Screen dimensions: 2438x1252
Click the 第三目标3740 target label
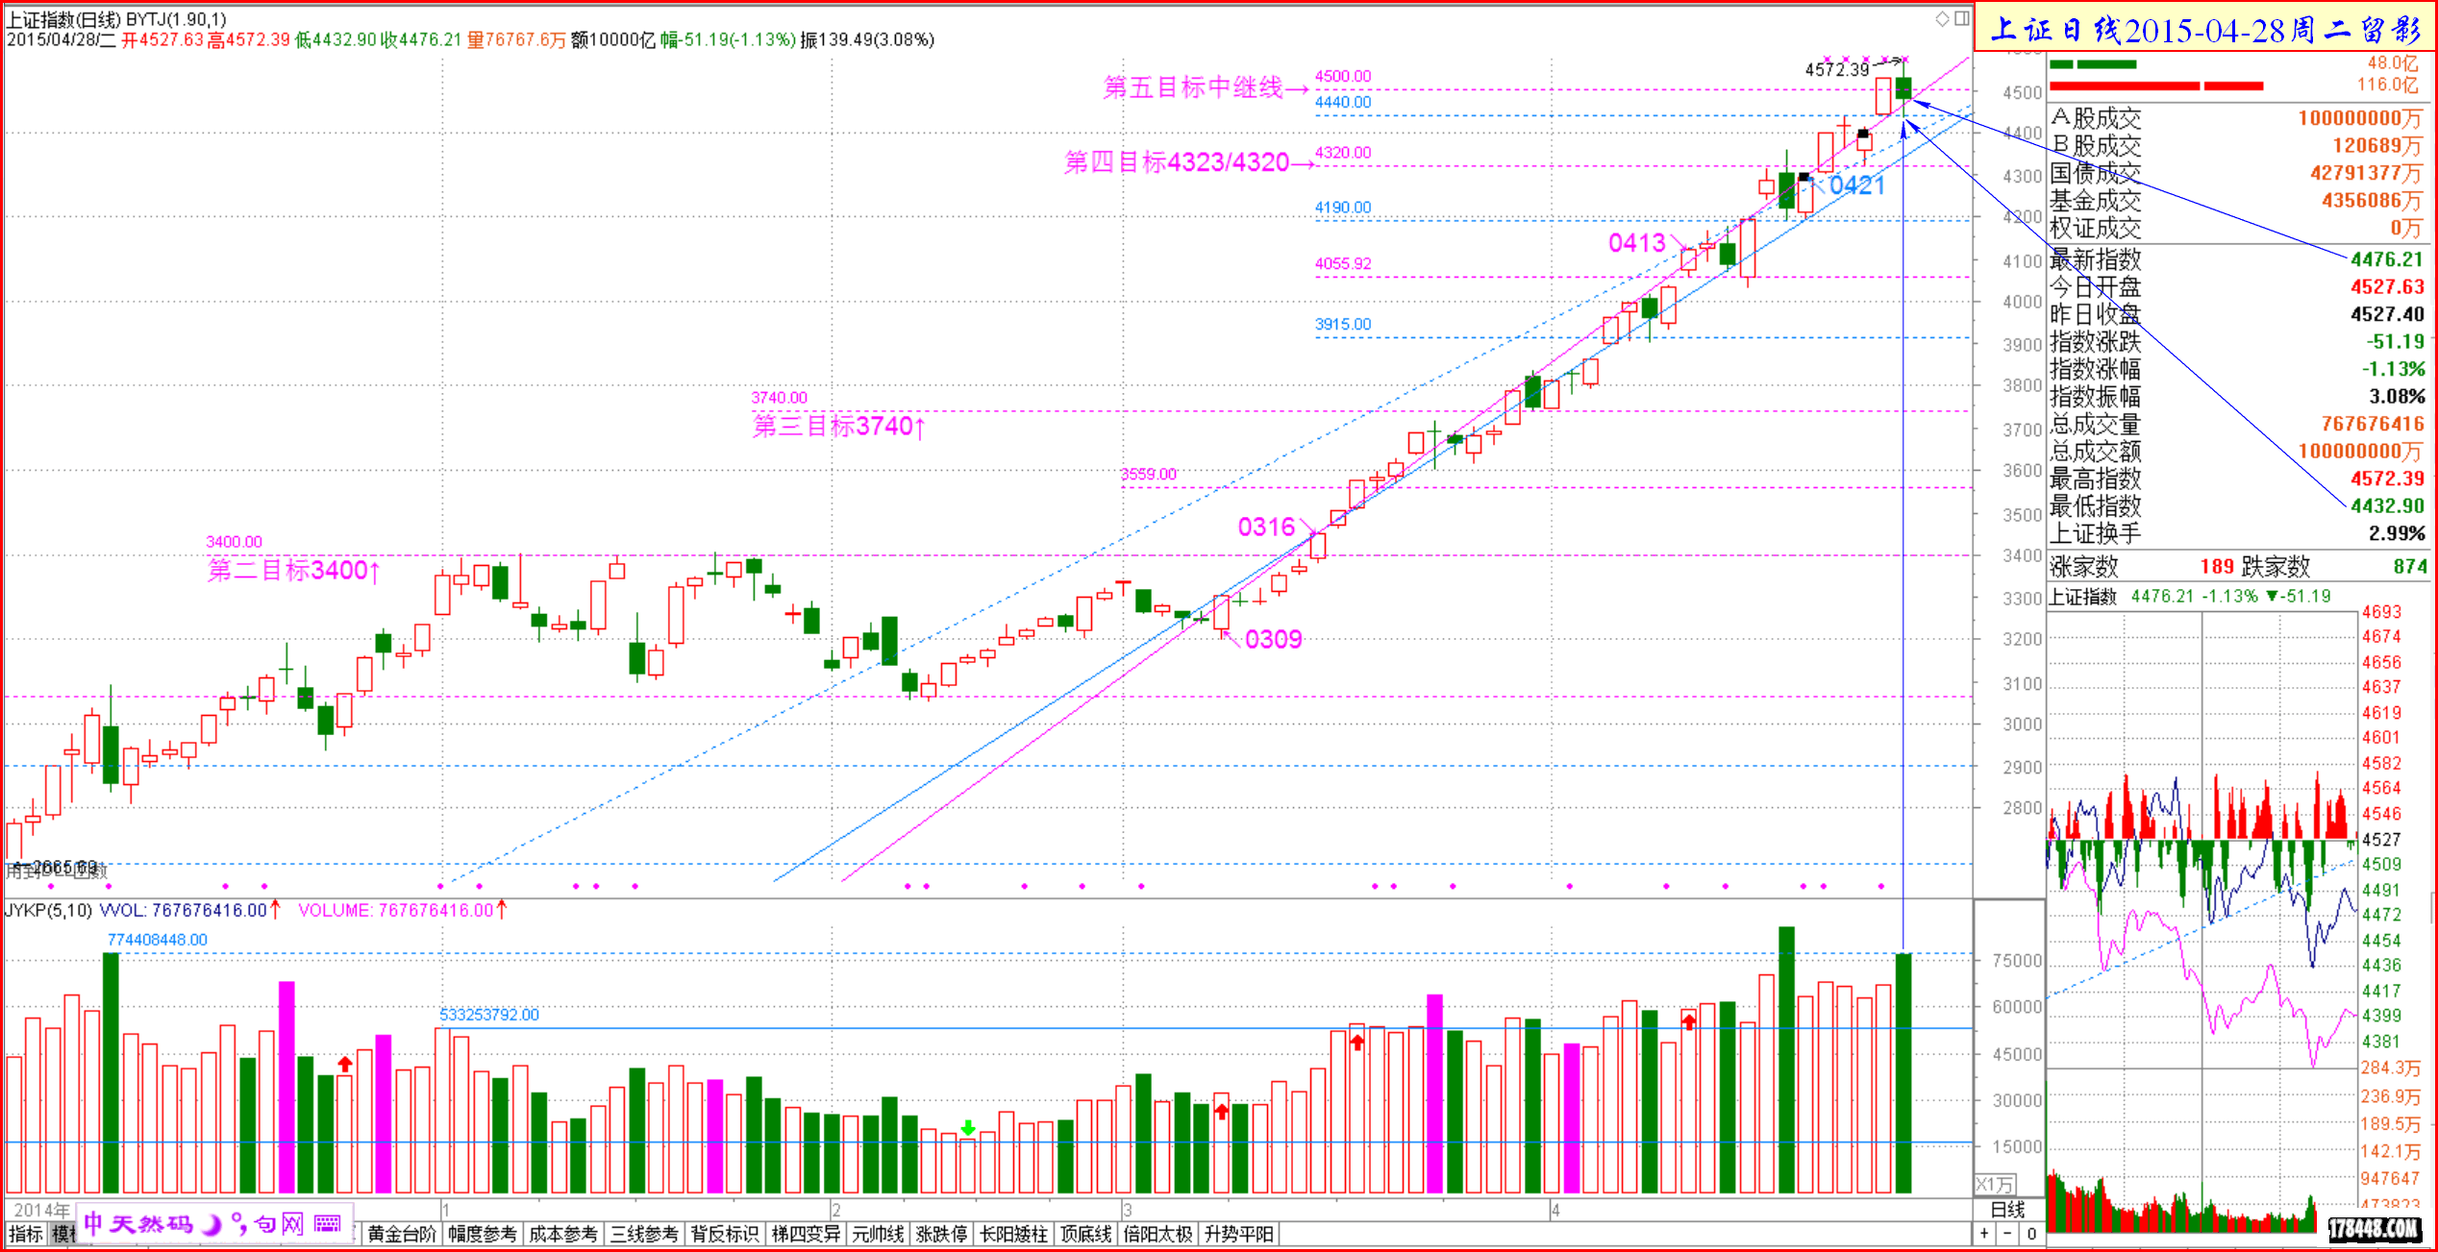point(838,426)
